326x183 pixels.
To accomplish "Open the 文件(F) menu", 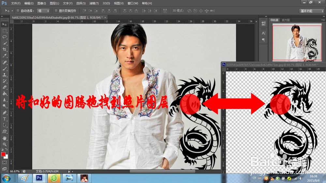I will coord(16,3).
